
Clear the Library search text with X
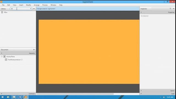pos(31,9)
